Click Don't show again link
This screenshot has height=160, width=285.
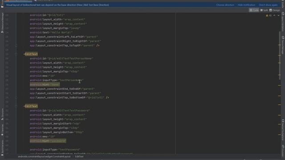click(268, 5)
